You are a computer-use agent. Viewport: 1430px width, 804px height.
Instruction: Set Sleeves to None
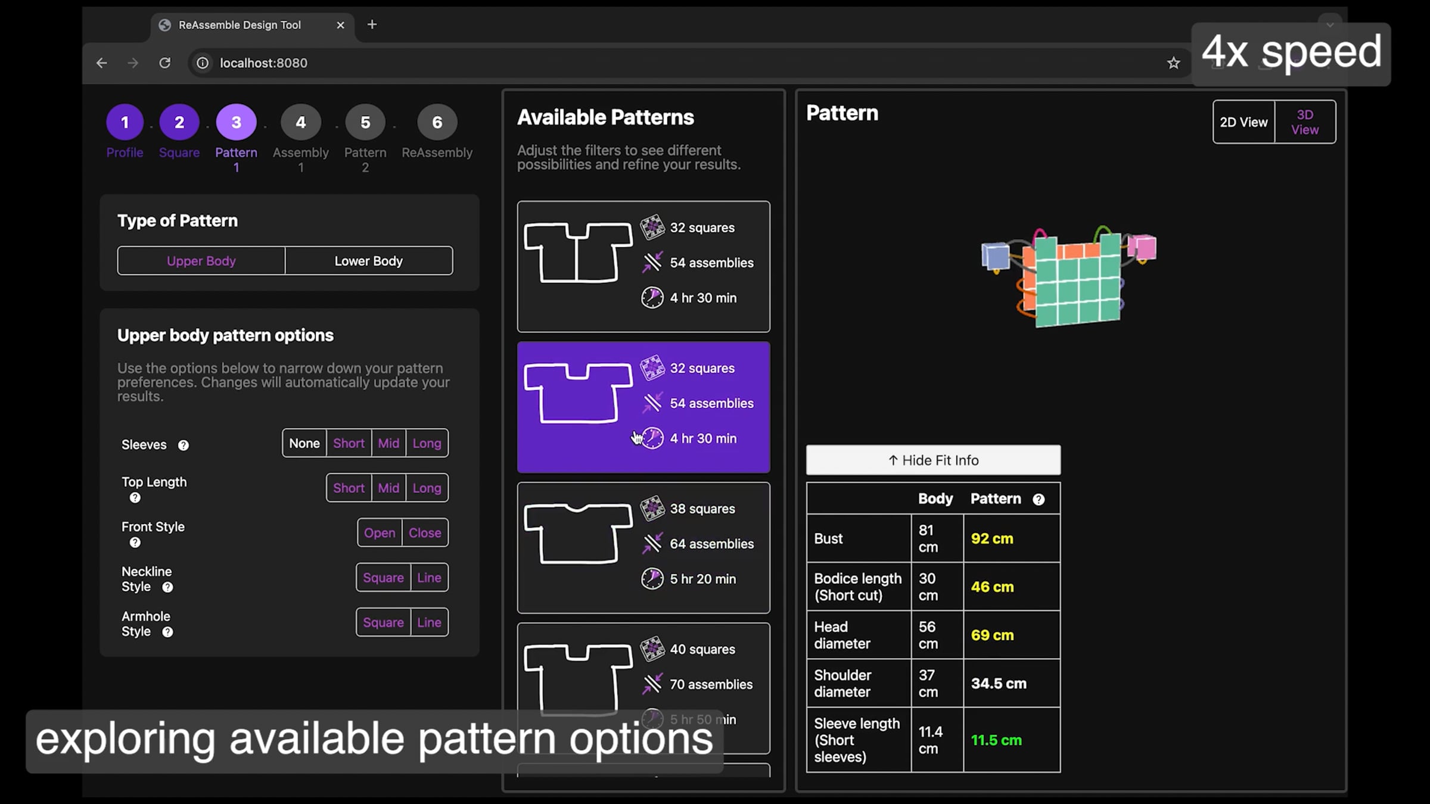click(x=304, y=443)
